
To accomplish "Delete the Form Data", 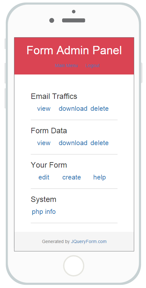I will (100, 143).
